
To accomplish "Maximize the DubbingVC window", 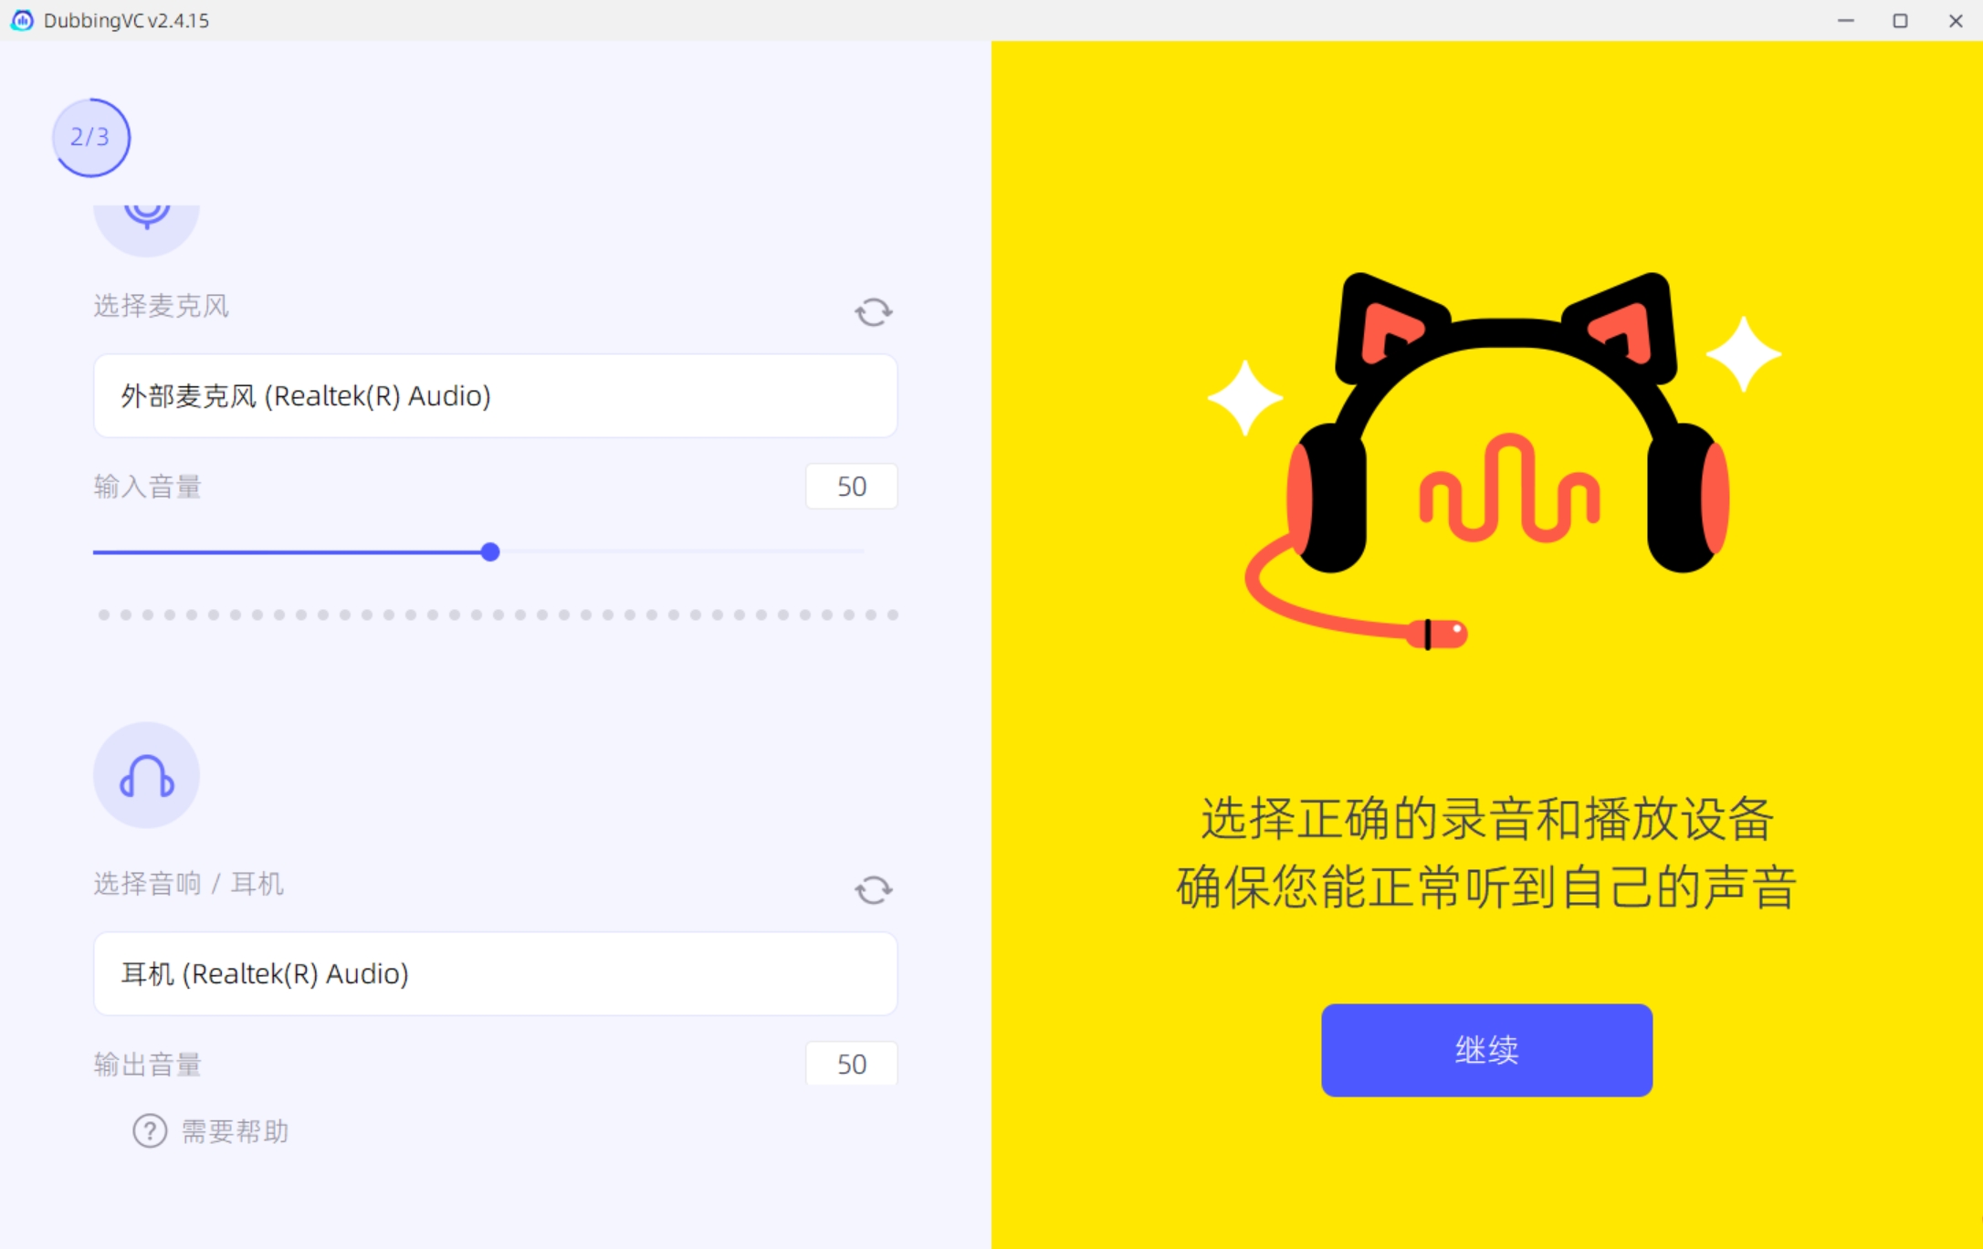I will pyautogui.click(x=1900, y=20).
